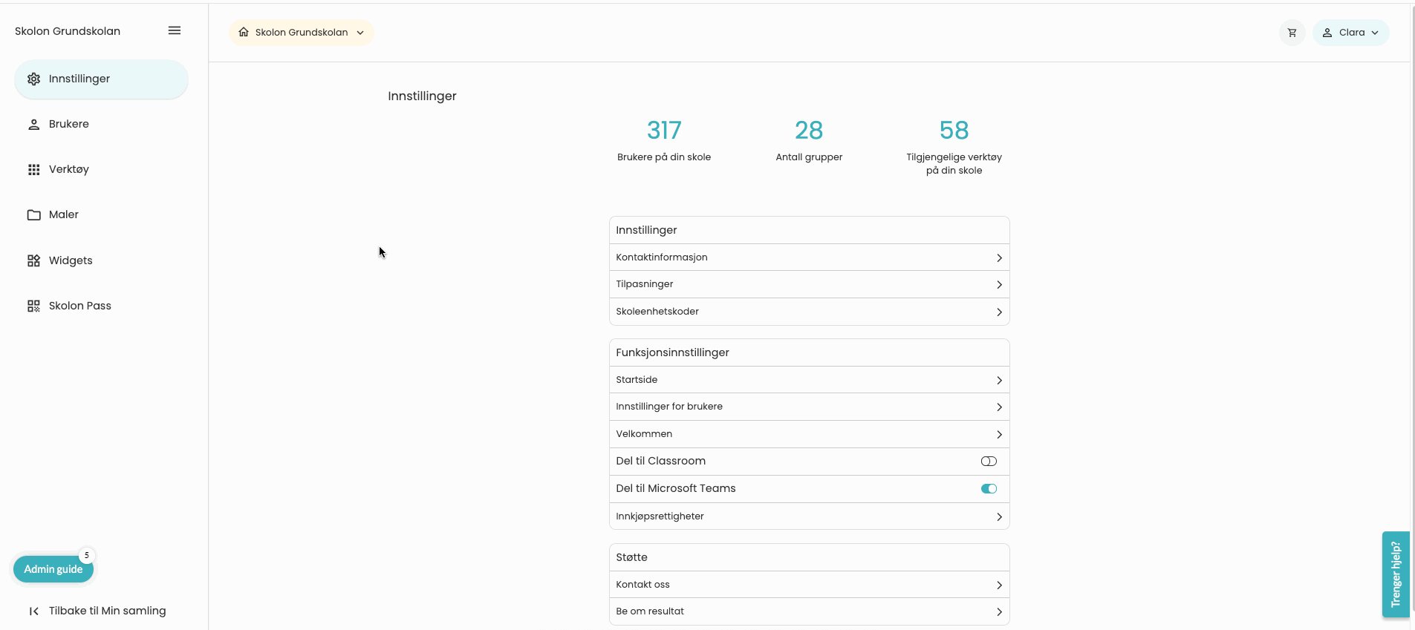Open the Skolon Grundskolan school dropdown
This screenshot has width=1415, height=630.
coord(301,33)
